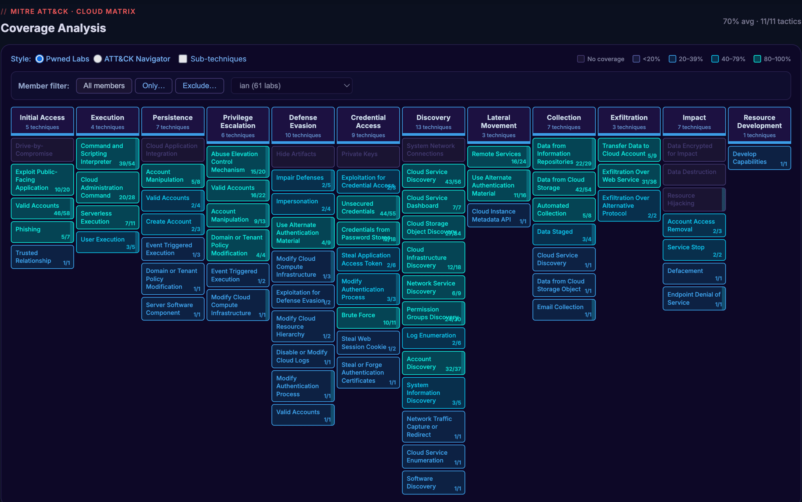Select Exploit Public-Facing Application card
This screenshot has width=802, height=502.
pyautogui.click(x=42, y=180)
